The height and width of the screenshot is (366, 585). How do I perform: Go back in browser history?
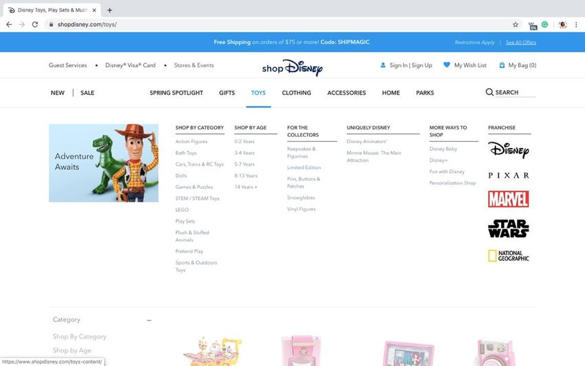[x=9, y=25]
